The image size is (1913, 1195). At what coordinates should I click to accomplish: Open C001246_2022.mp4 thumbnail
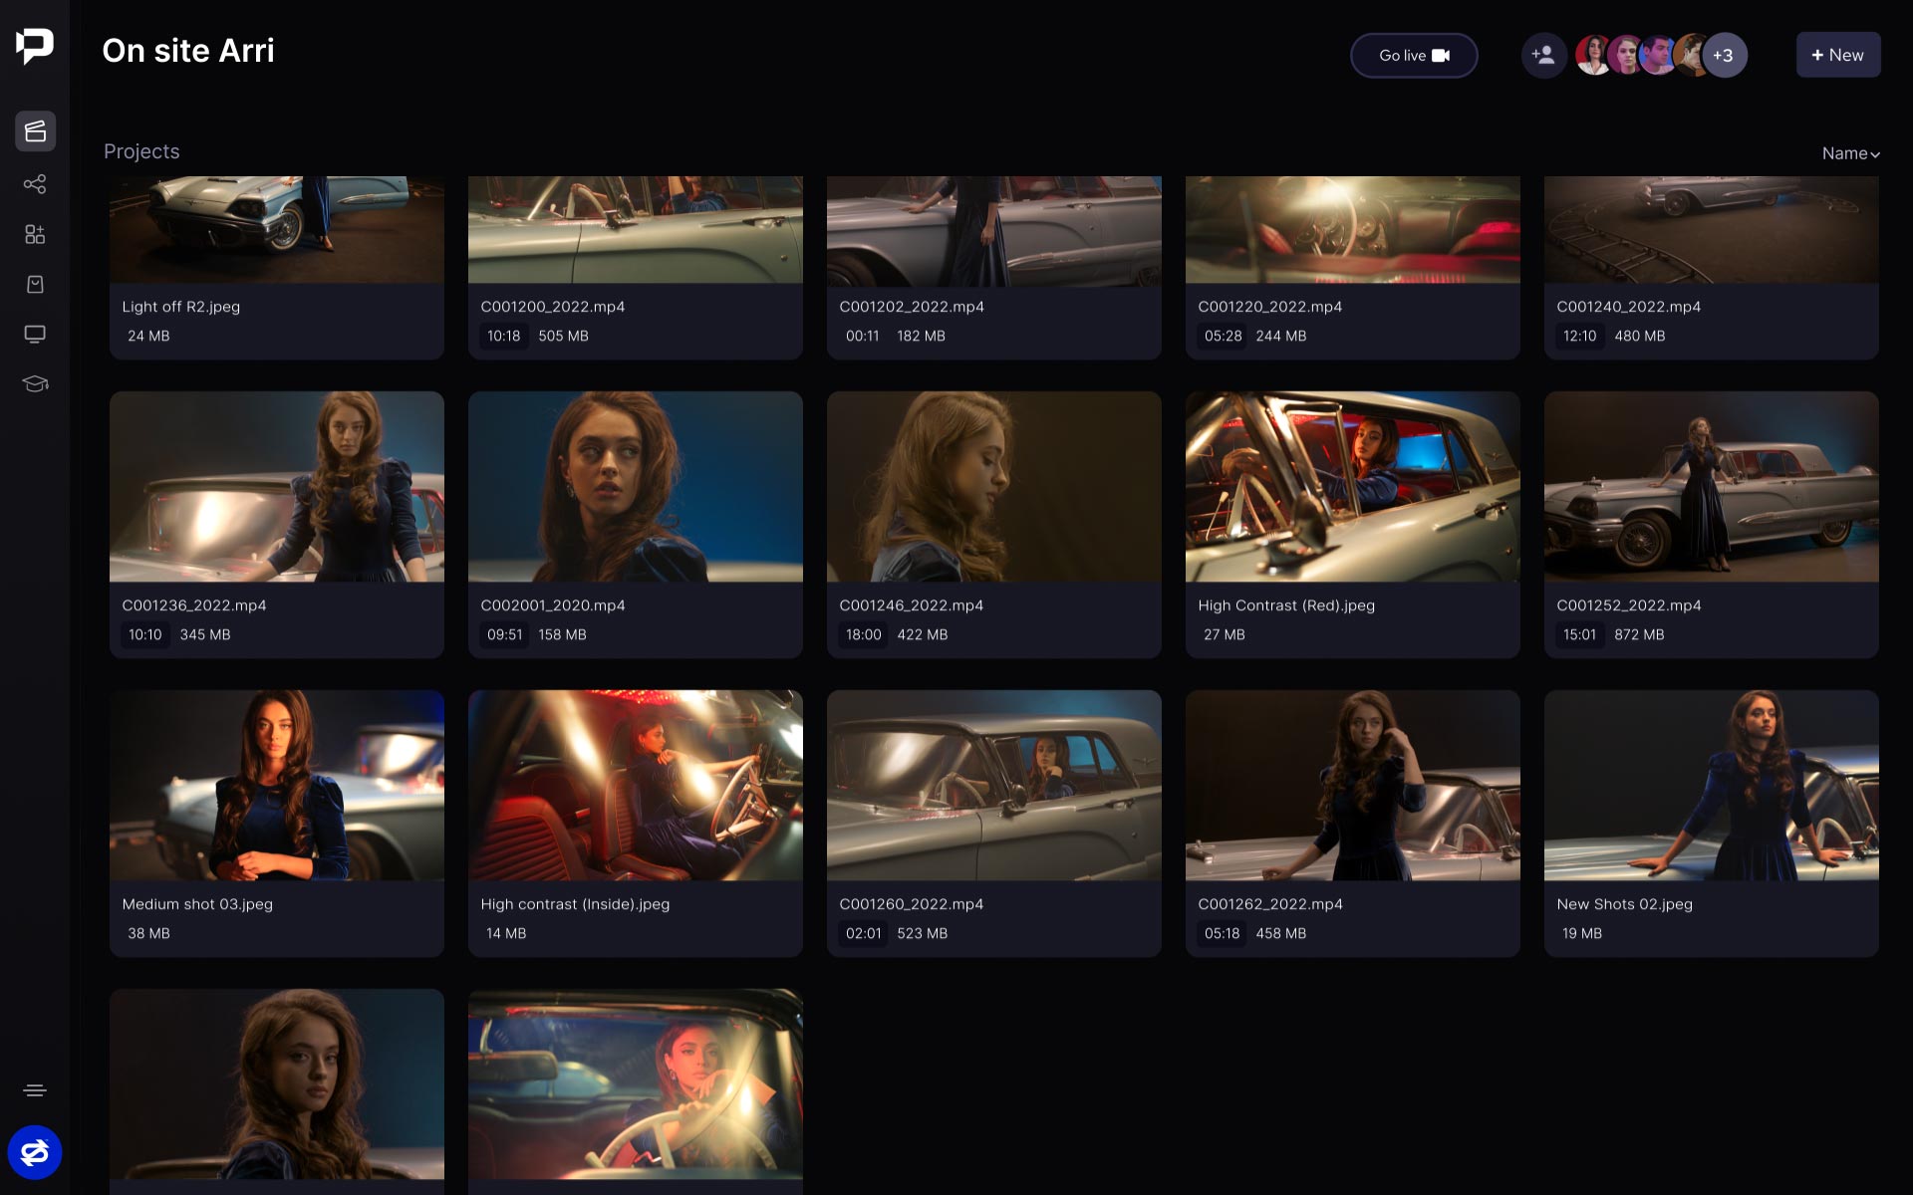(x=994, y=486)
